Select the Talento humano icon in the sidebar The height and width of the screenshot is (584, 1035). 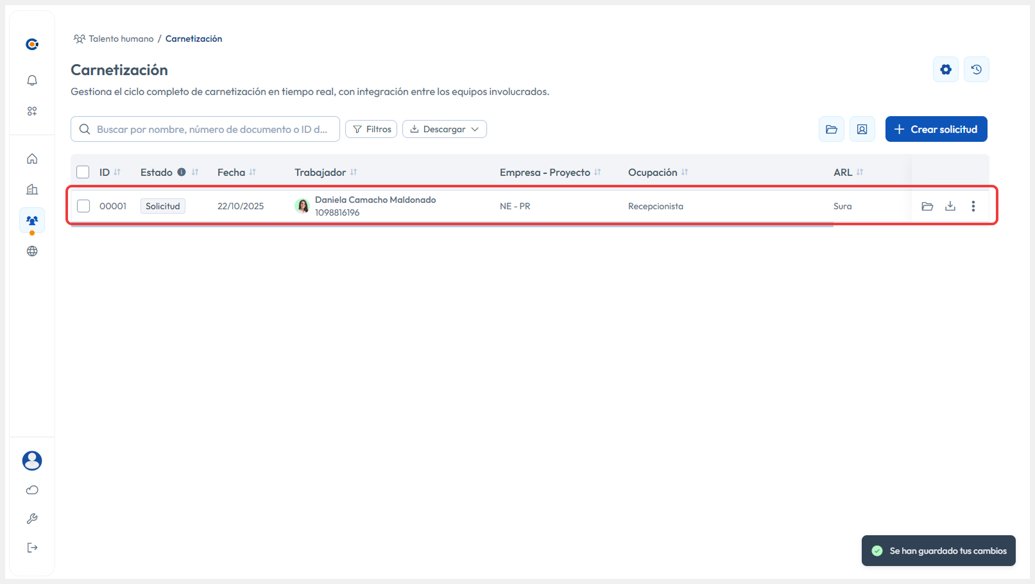(x=31, y=220)
